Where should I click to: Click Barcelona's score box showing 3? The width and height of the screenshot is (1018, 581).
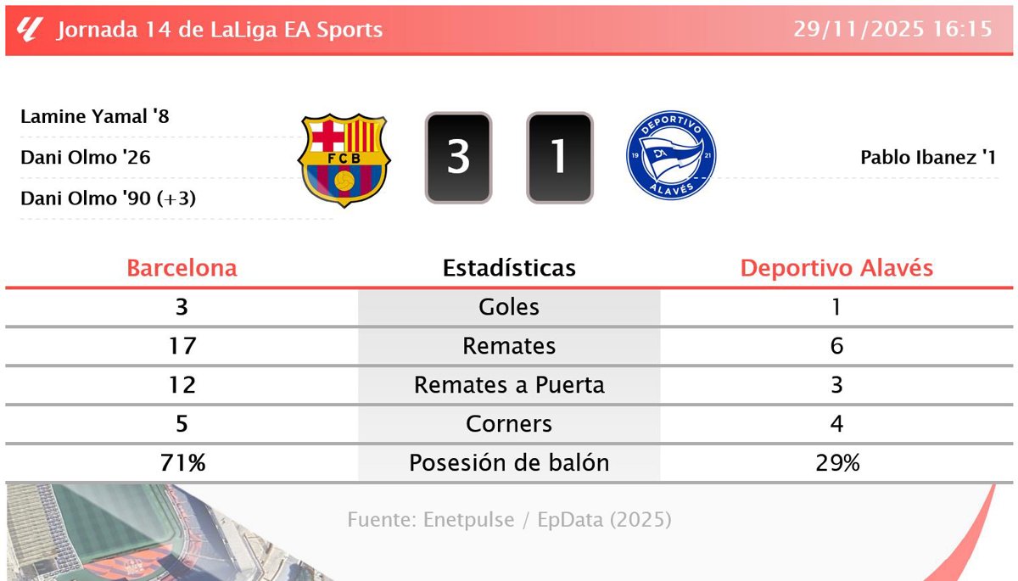[x=458, y=158]
